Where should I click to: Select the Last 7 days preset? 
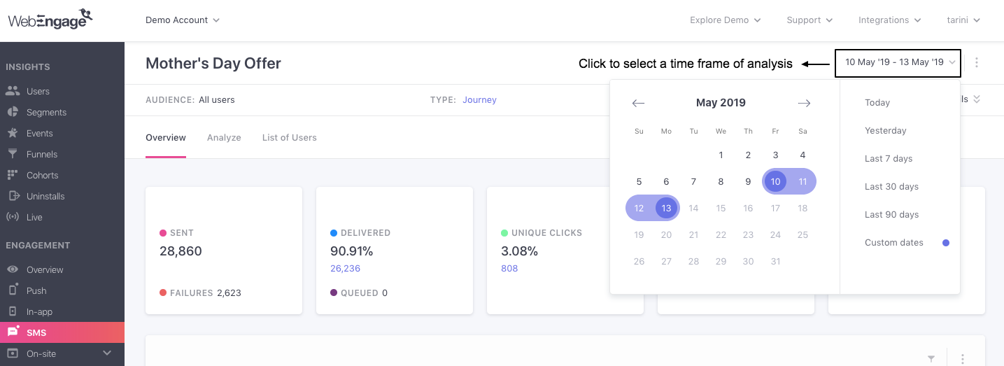click(x=889, y=159)
